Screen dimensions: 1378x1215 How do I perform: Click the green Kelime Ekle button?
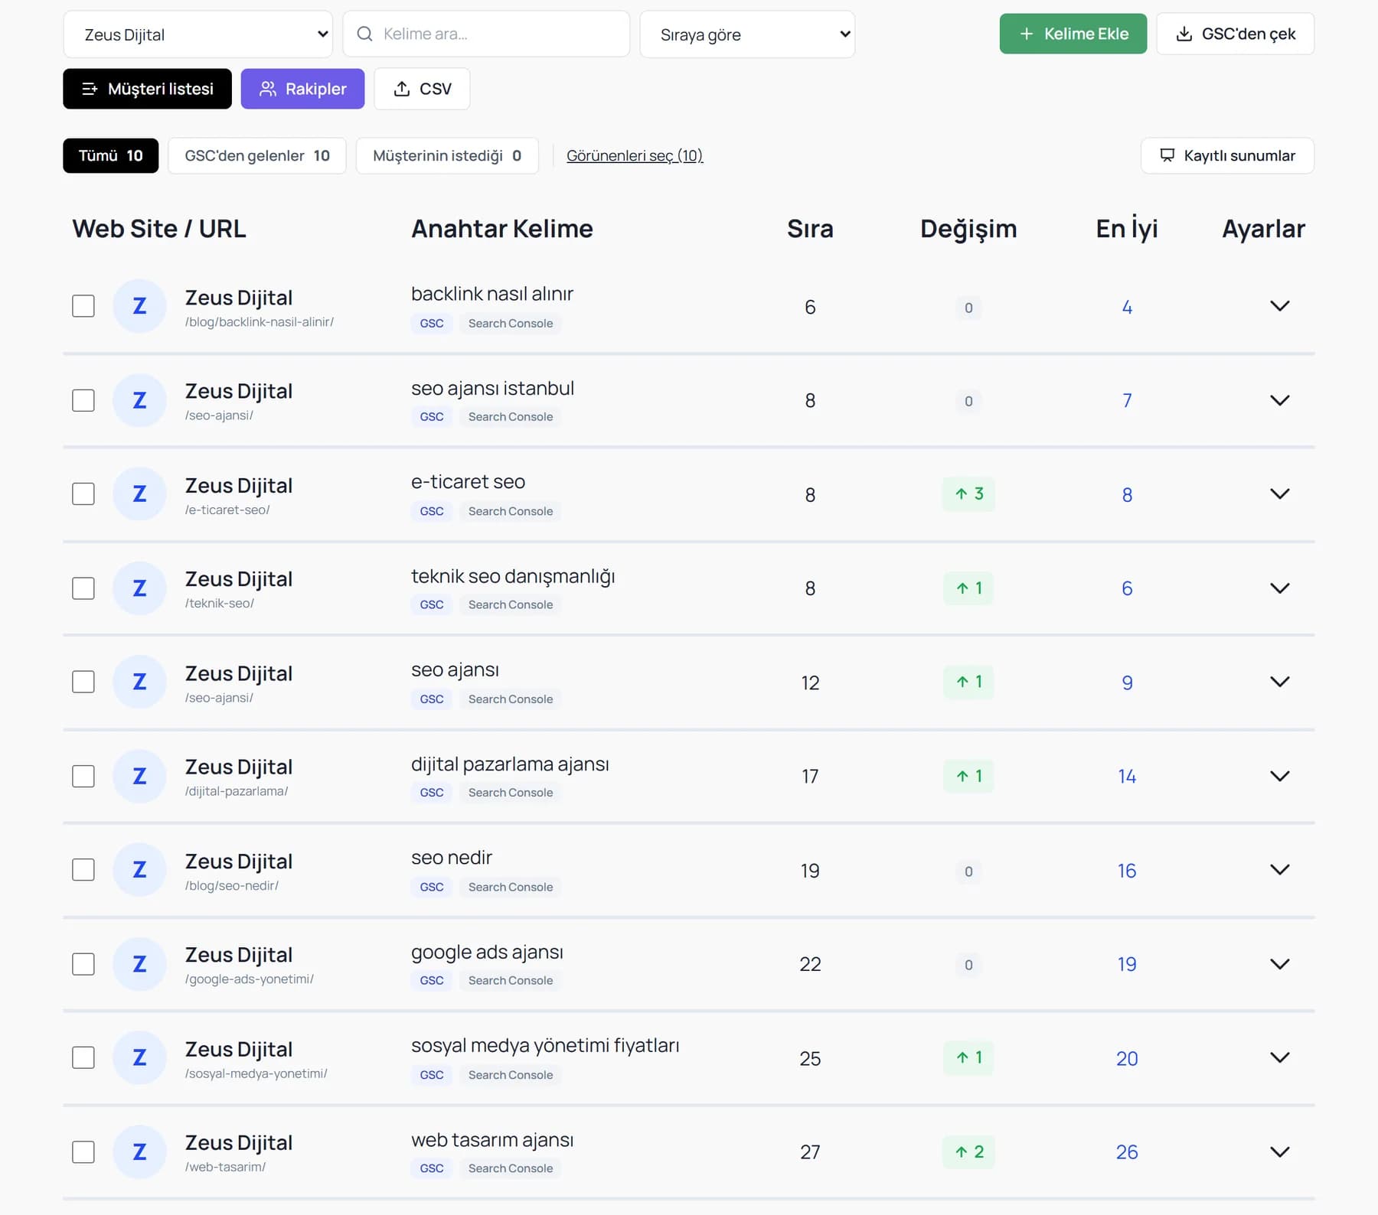1073,34
